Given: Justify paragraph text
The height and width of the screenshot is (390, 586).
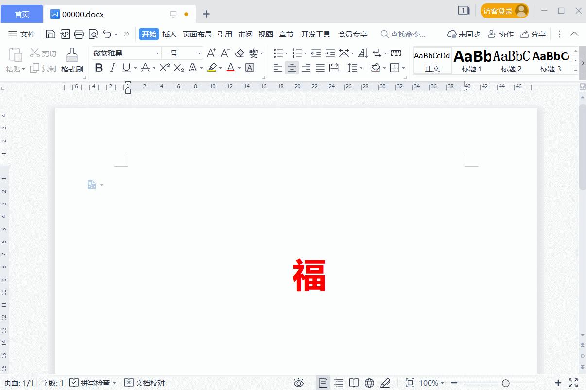Looking at the screenshot, I should pyautogui.click(x=320, y=68).
